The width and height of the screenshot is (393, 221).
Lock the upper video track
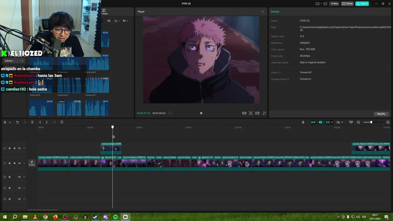(x=10, y=148)
